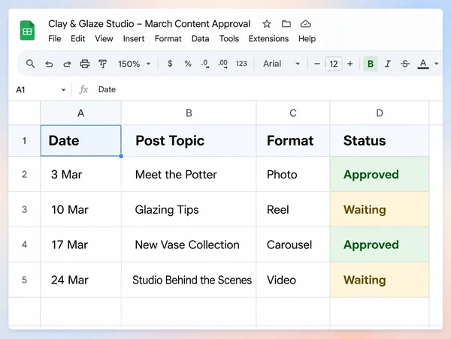Image resolution: width=451 pixels, height=339 pixels.
Task: Move document using folder icon
Action: [x=286, y=24]
